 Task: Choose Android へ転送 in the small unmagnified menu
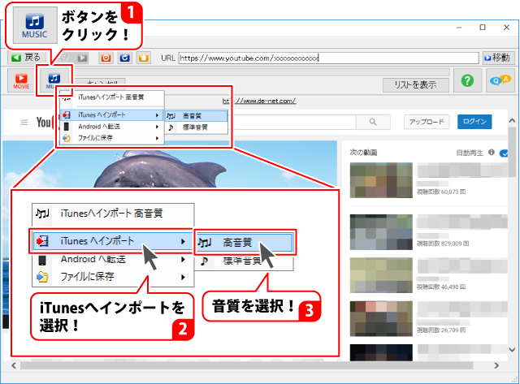coord(111,127)
